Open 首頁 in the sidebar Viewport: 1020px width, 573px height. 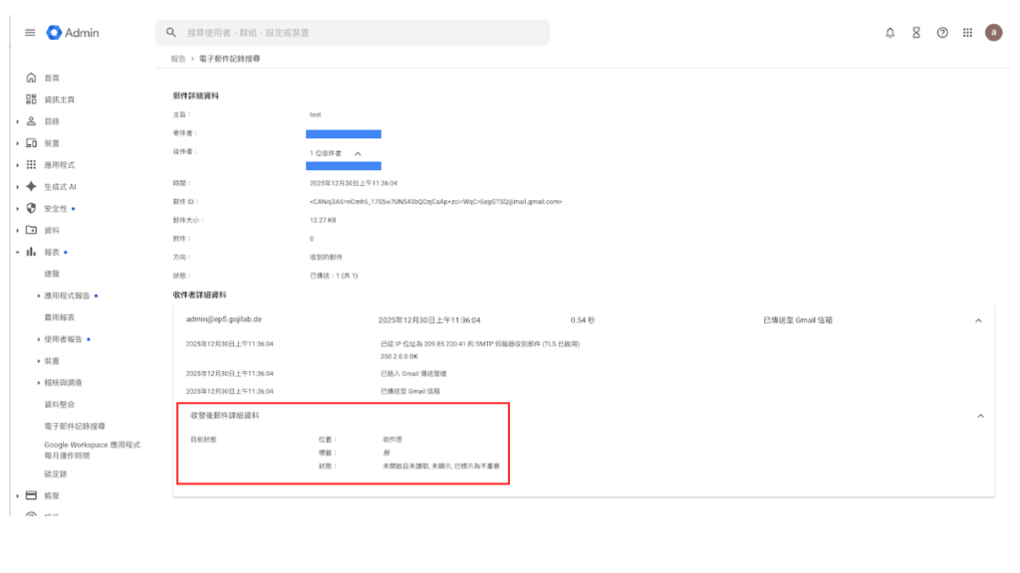click(52, 78)
